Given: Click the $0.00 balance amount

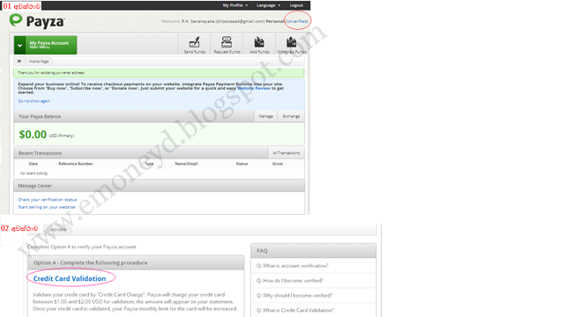Looking at the screenshot, I should [x=33, y=135].
